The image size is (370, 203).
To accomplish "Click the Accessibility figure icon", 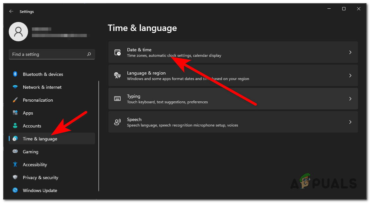I will [15, 165].
